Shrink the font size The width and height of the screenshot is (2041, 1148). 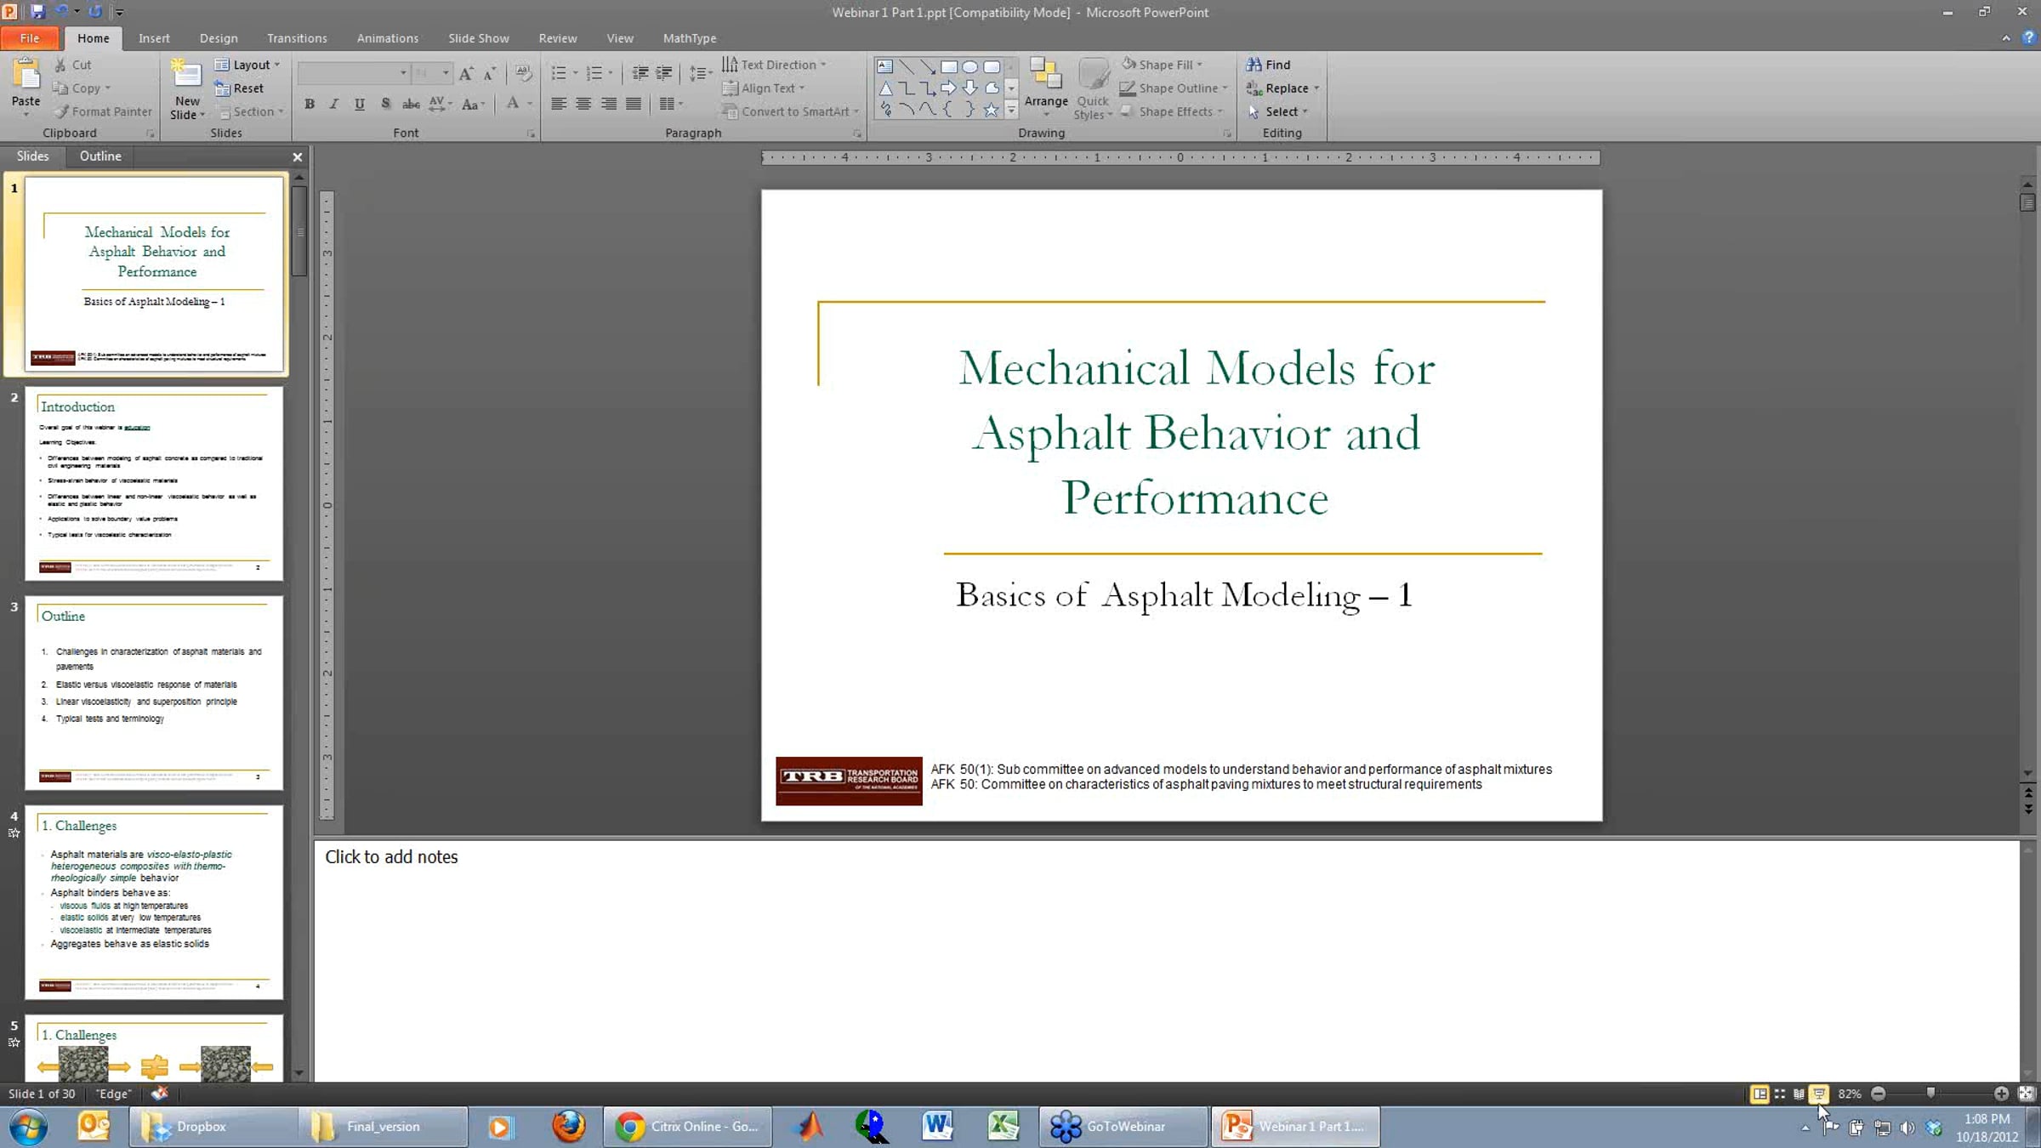pos(490,73)
